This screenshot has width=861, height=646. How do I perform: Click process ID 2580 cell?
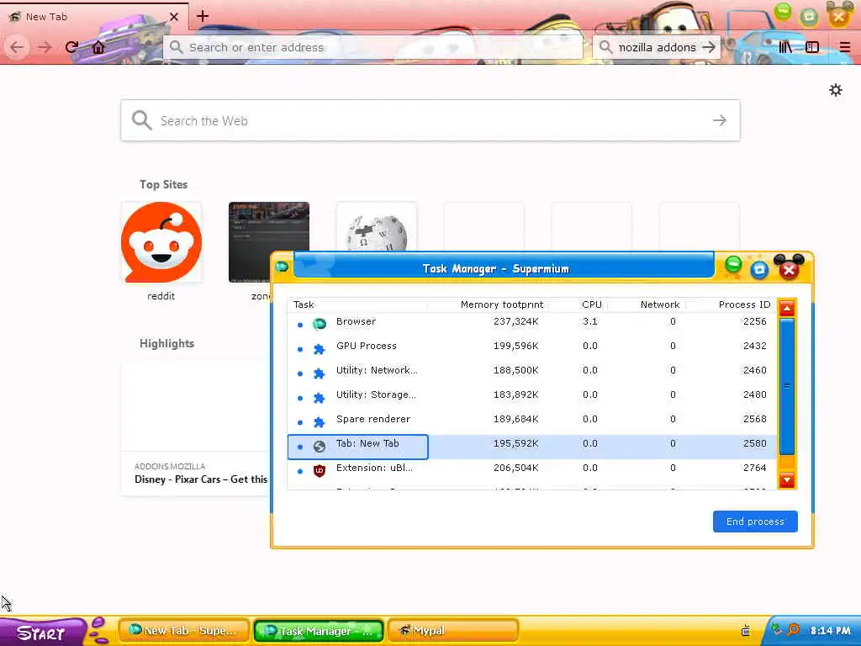click(x=754, y=443)
